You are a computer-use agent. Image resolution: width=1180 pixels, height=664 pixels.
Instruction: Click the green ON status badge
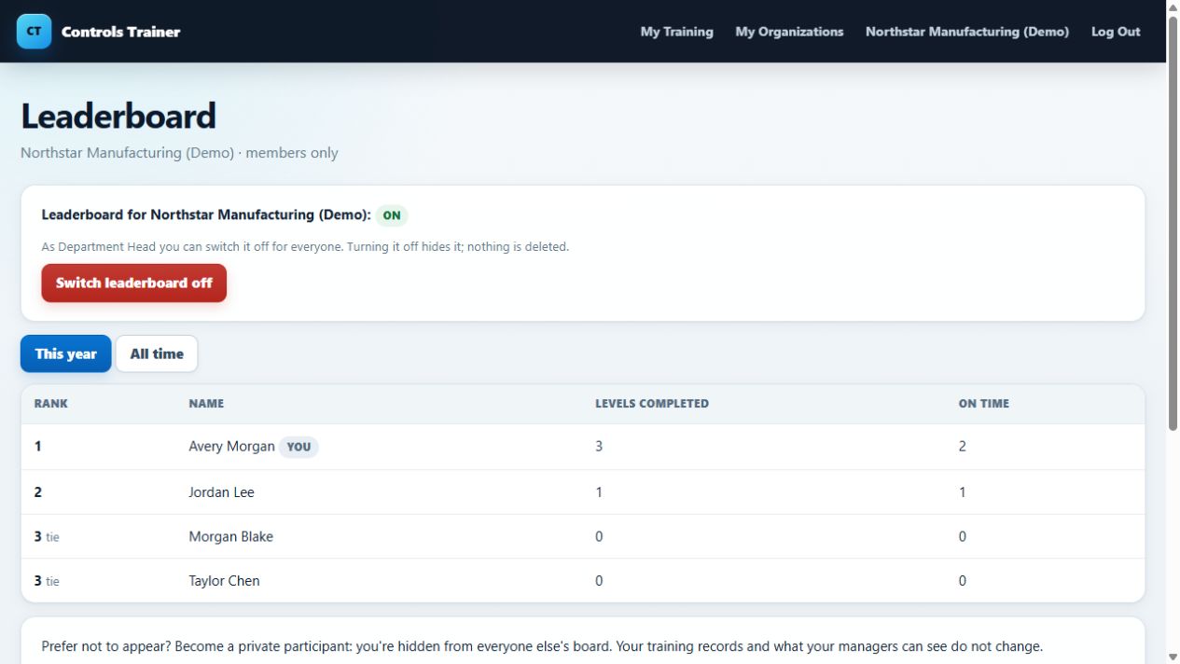(392, 215)
